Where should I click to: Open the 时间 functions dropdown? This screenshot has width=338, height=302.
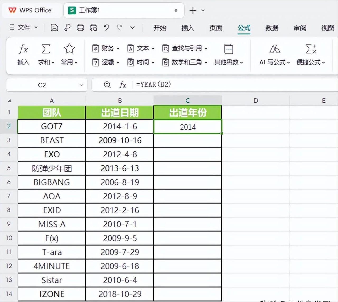point(141,62)
